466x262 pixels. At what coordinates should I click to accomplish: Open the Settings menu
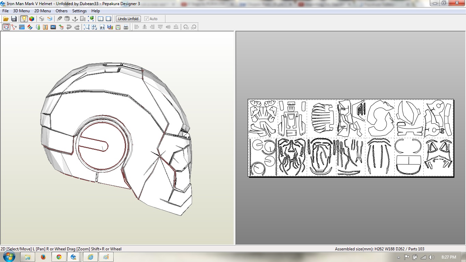click(79, 11)
